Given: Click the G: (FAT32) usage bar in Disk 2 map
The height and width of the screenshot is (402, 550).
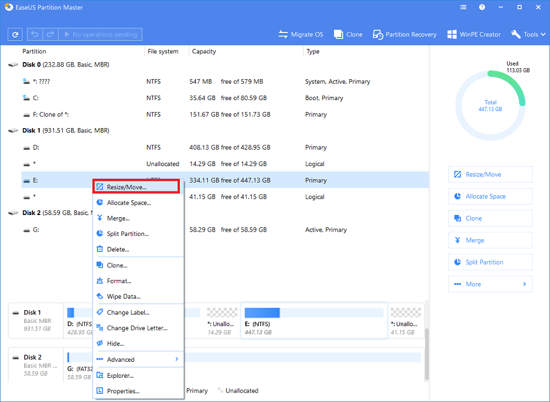Looking at the screenshot, I should tap(244, 357).
